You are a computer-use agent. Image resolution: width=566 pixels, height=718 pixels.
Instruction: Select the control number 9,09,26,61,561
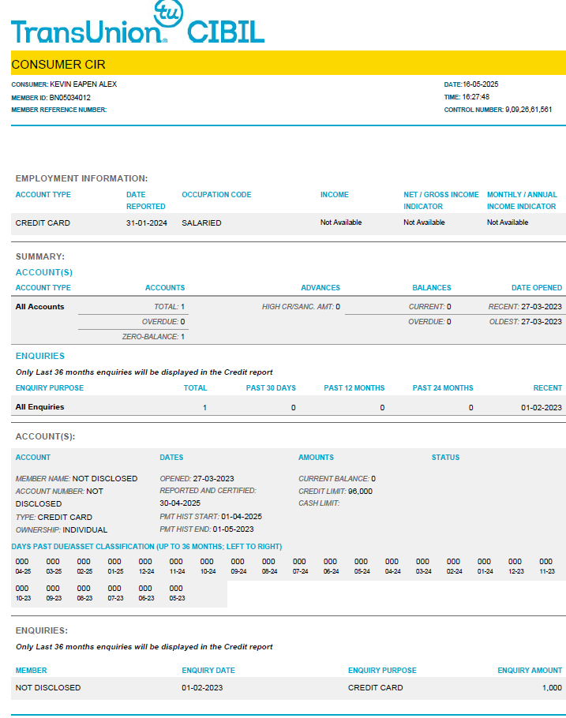pos(528,110)
